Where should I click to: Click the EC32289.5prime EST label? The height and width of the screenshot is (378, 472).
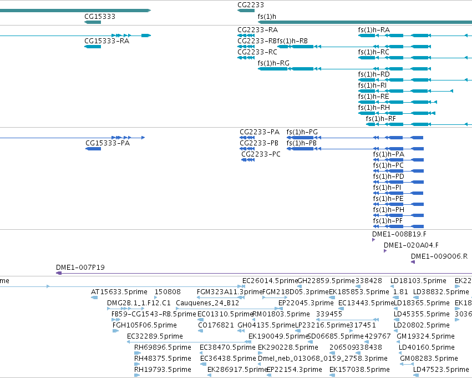click(155, 336)
